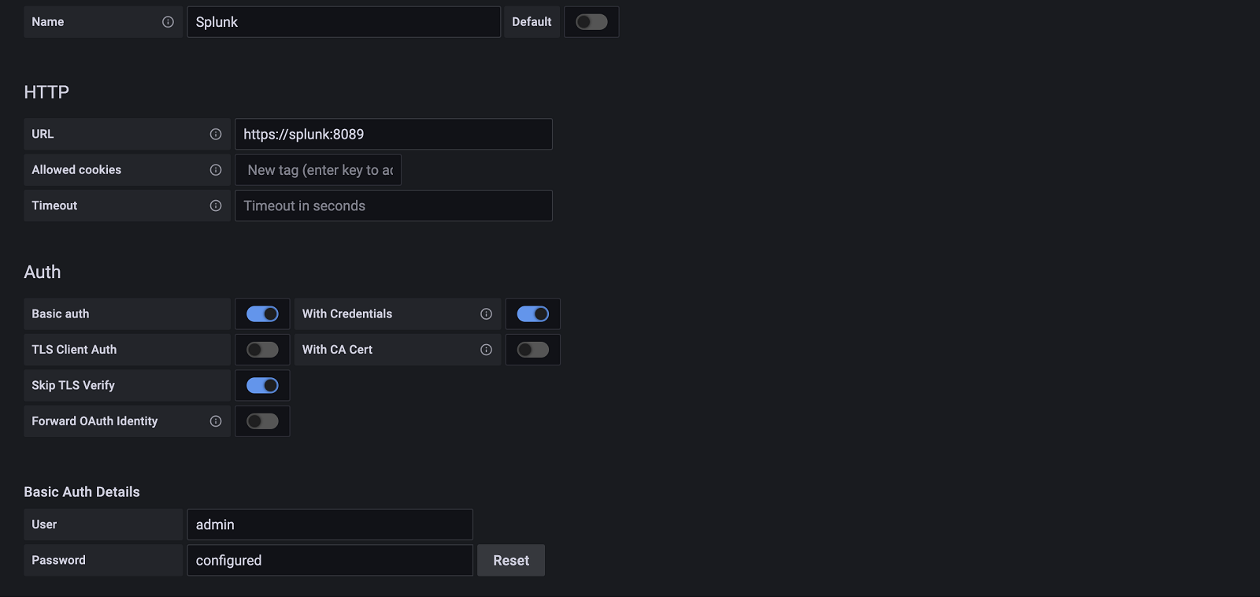Turn on the Forward OAuth Identity toggle
This screenshot has width=1260, height=597.
(x=262, y=421)
